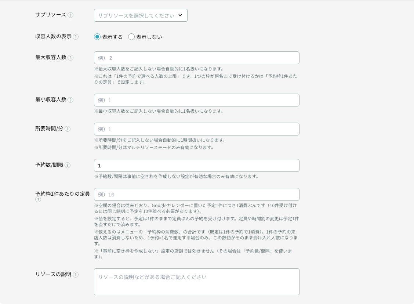Click the note beginning ※値を設定すると
This screenshot has width=414, height=304.
click(x=196, y=222)
